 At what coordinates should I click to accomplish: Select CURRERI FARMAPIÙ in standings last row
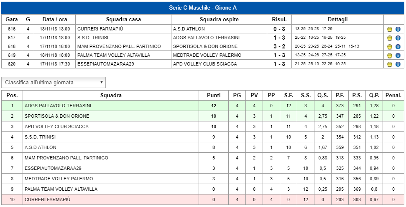(47, 199)
